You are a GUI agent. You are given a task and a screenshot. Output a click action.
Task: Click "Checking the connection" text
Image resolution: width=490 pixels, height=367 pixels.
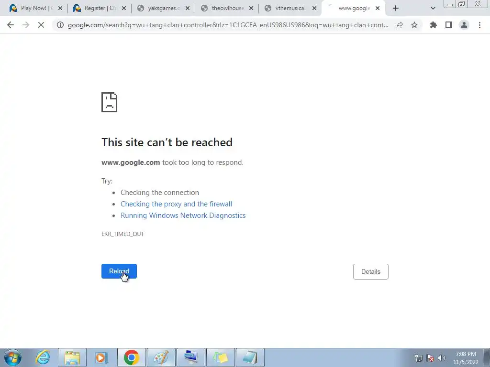click(x=160, y=193)
